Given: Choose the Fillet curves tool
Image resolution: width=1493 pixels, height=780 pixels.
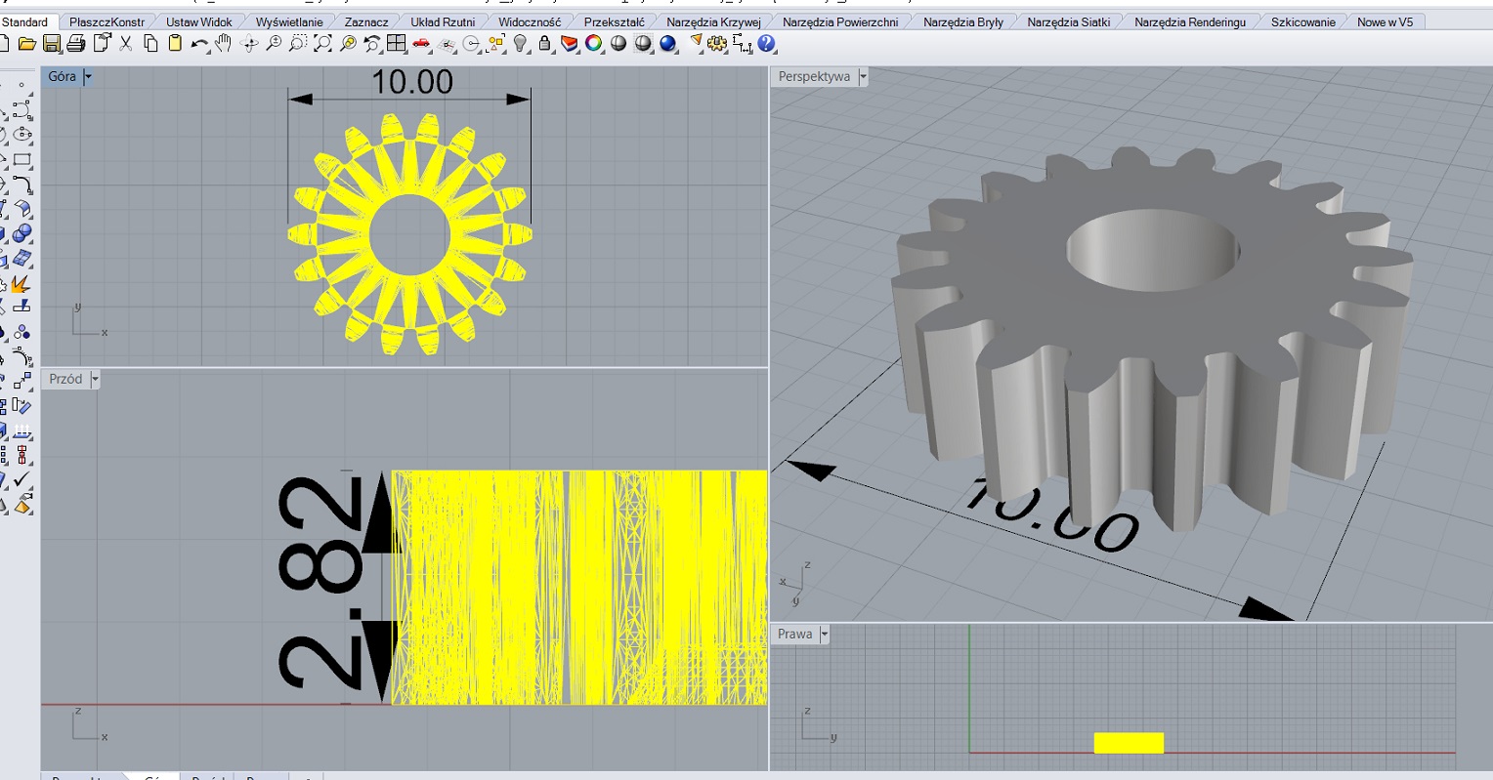Looking at the screenshot, I should tap(22, 185).
